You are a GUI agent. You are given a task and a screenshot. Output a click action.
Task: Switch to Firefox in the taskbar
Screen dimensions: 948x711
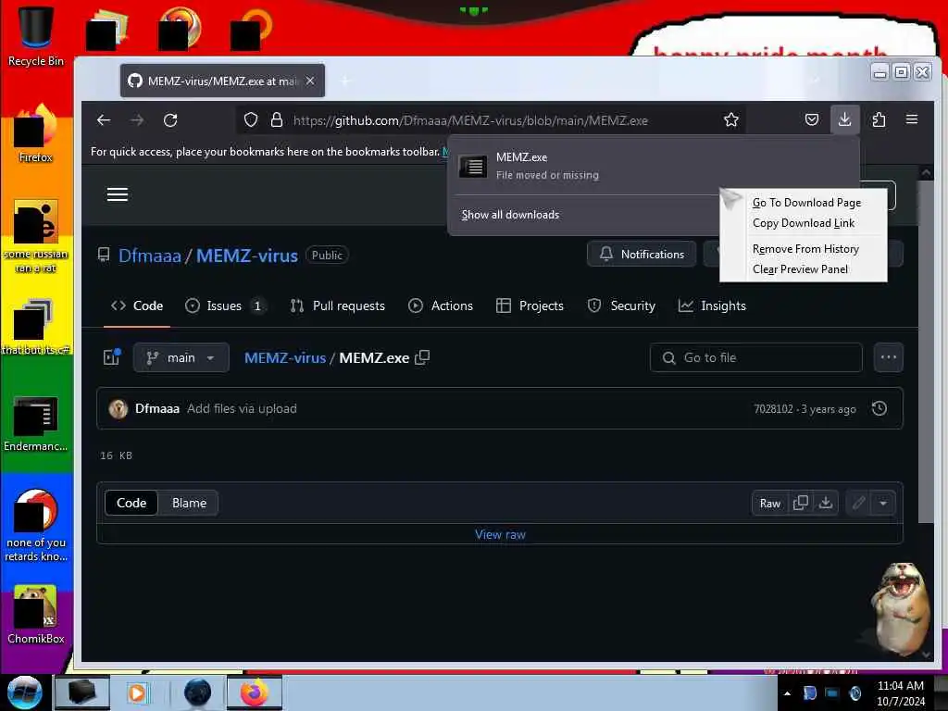255,692
